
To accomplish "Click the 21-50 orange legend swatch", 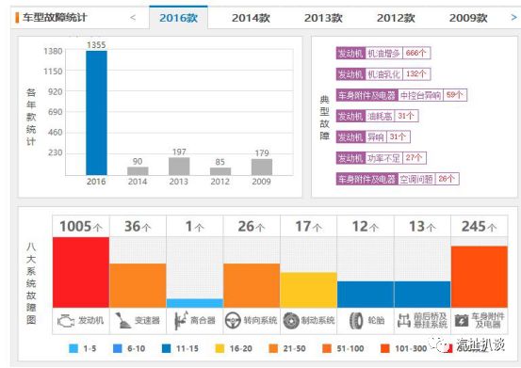I will click(x=273, y=348).
